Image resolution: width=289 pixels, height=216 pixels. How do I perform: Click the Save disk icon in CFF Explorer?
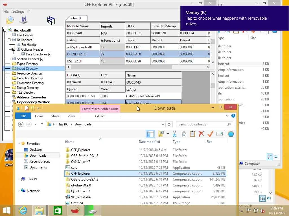pyautogui.click(x=23, y=20)
